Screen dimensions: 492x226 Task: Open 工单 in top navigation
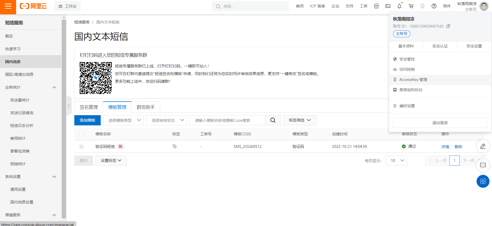pos(364,6)
